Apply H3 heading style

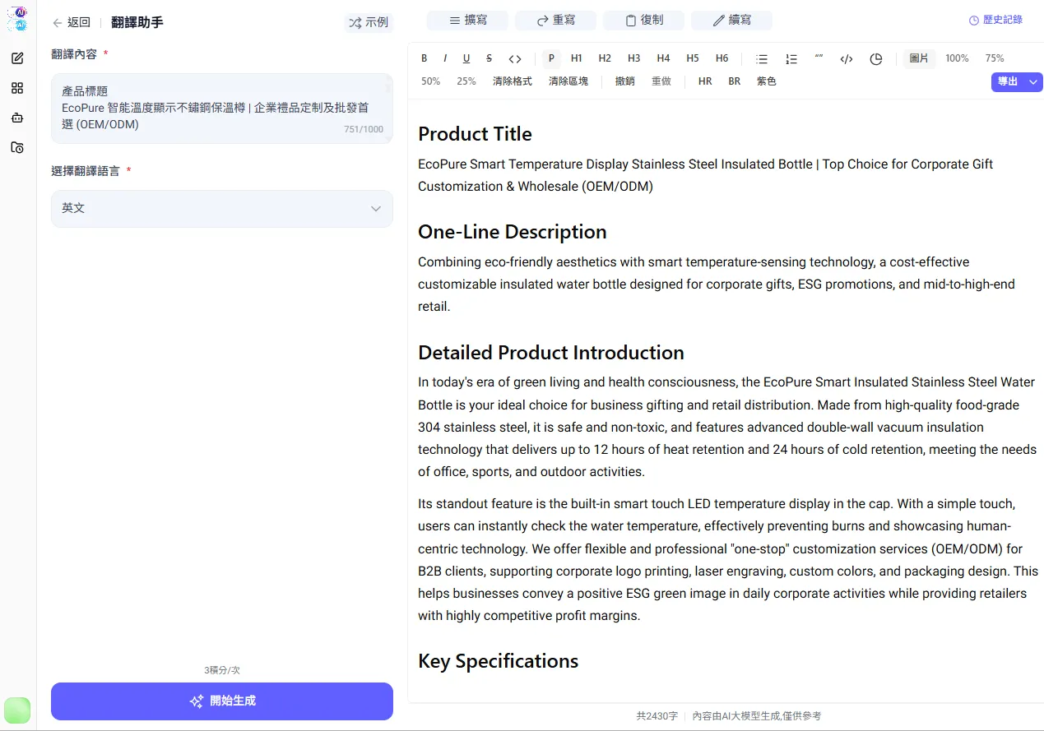(633, 58)
